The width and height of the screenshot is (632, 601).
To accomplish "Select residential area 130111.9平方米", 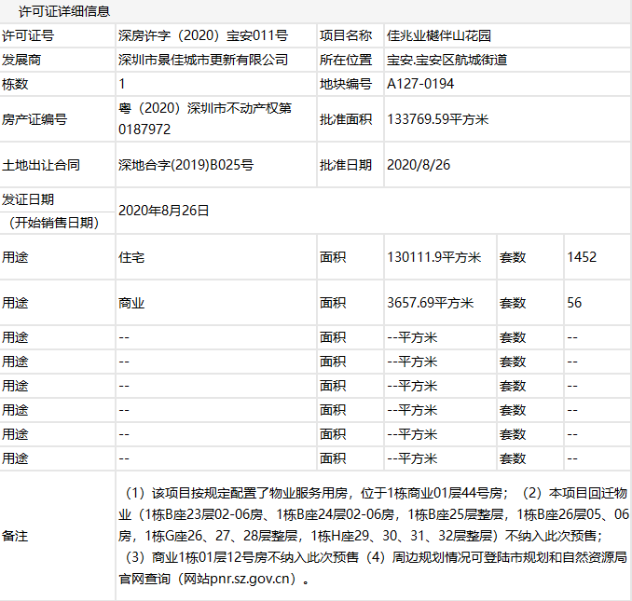I will [x=434, y=257].
